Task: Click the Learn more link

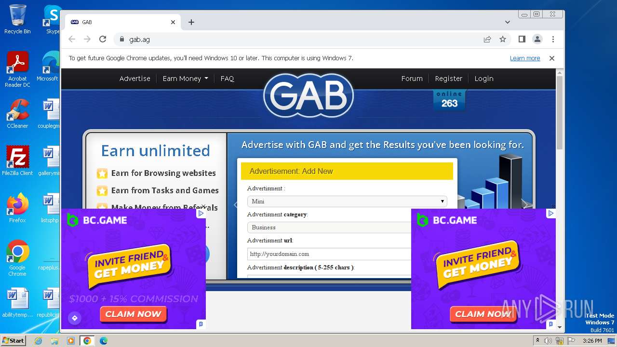Action: point(525,58)
